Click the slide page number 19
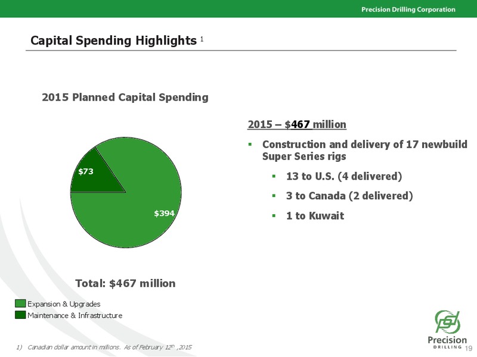This screenshot has width=477, height=357. 469,348
